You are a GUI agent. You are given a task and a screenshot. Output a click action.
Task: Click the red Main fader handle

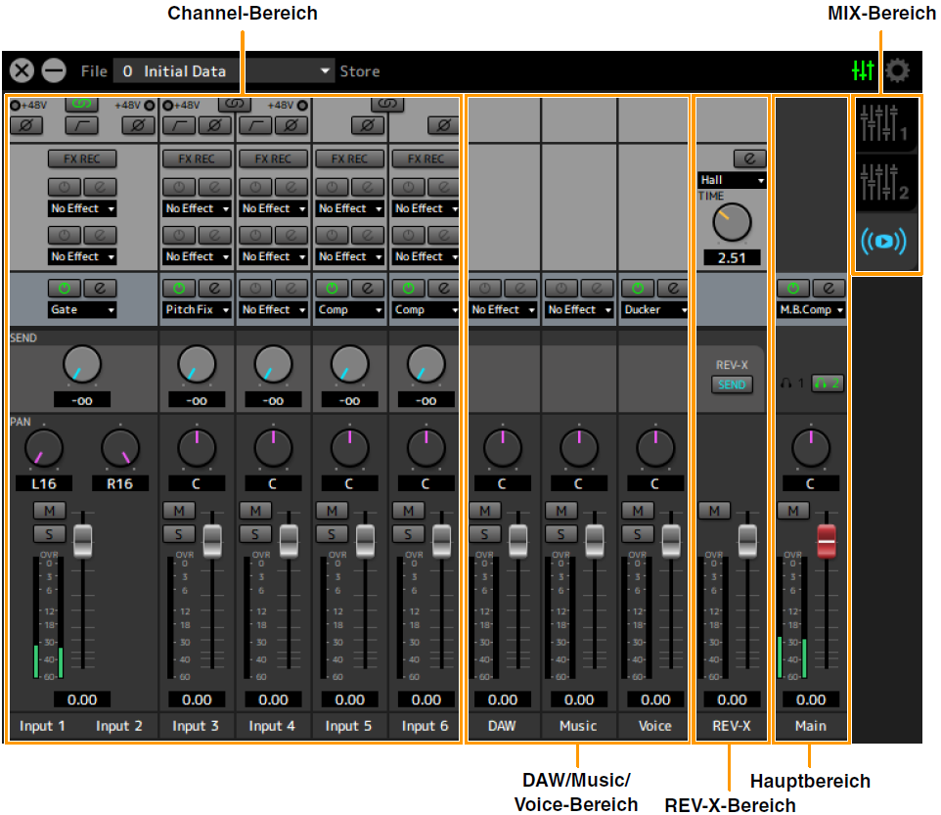827,540
